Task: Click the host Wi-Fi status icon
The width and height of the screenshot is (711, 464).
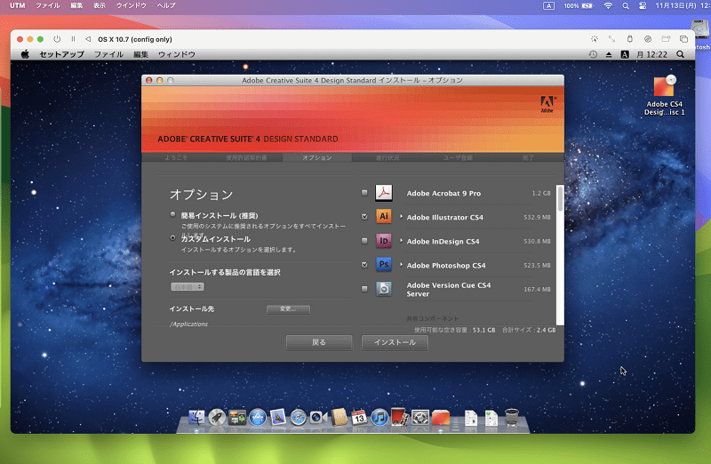Action: click(608, 5)
